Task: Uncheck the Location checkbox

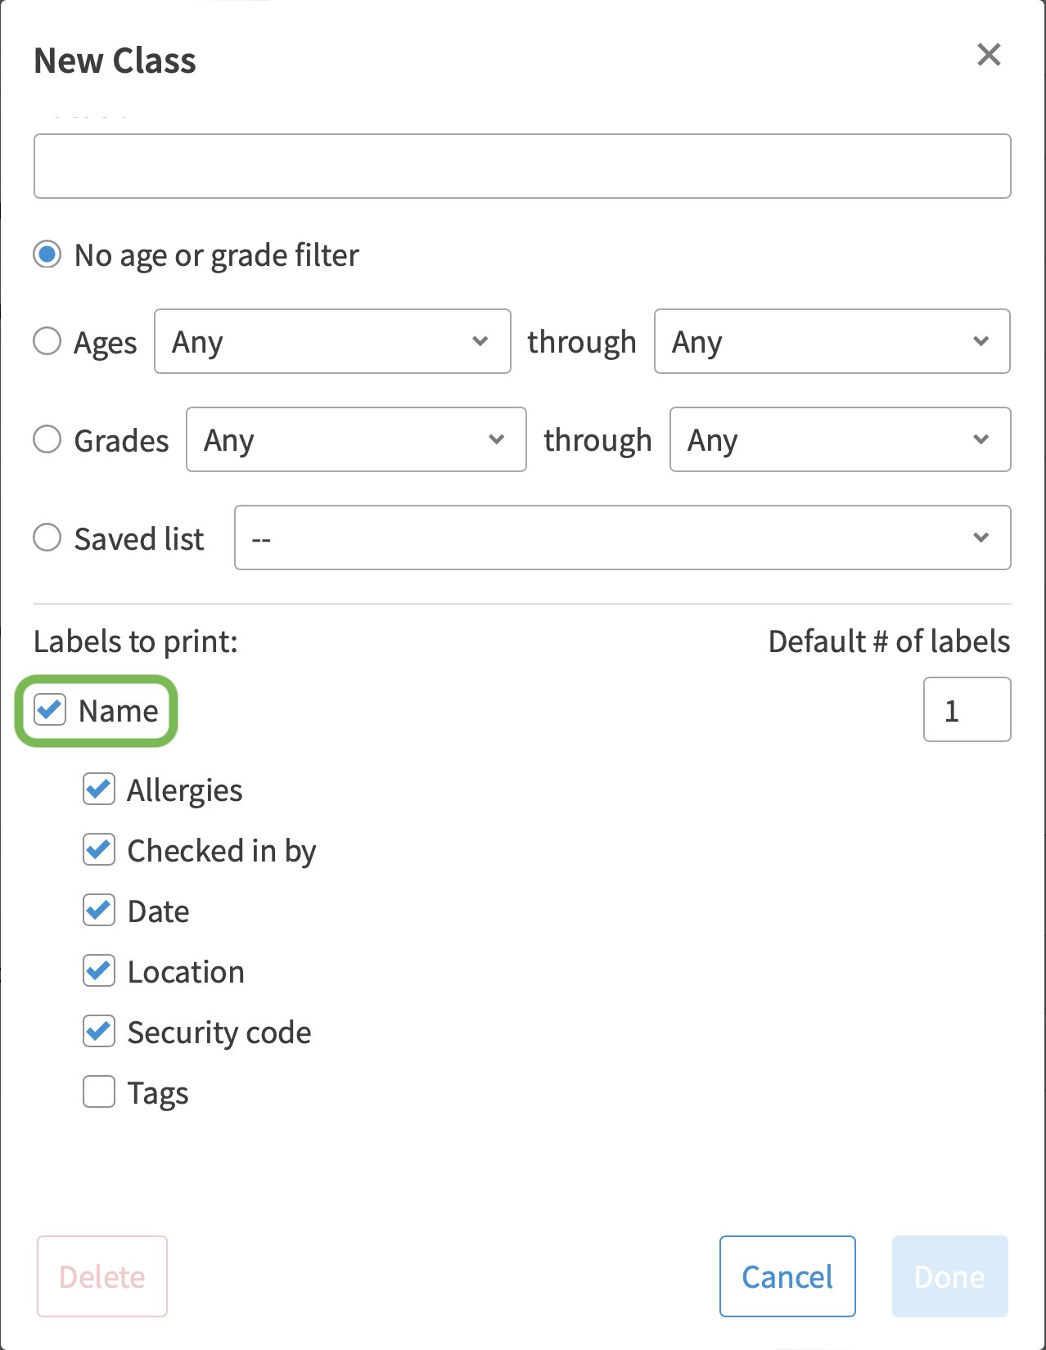Action: pos(99,971)
